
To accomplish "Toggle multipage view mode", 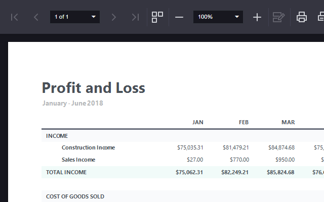I will (157, 17).
